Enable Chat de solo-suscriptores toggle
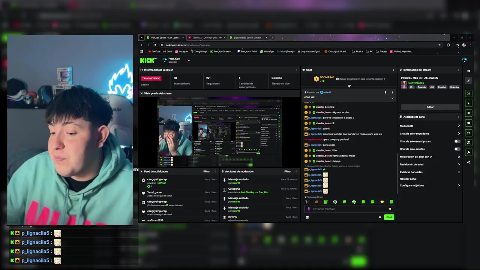Viewport: 480px width, 270px height. click(457, 141)
